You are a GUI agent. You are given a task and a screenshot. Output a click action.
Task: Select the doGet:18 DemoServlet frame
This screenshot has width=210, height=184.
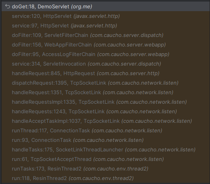point(106,6)
